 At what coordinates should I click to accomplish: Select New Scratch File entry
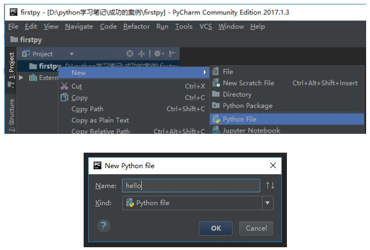click(287, 83)
